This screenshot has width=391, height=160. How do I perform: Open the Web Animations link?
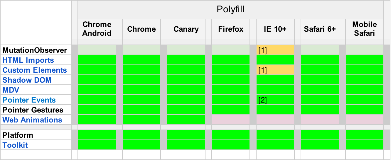32,120
